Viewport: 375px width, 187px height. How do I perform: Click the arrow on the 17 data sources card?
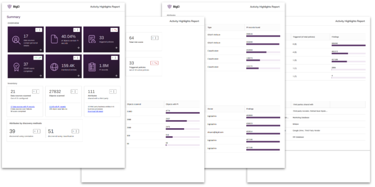click(41, 49)
